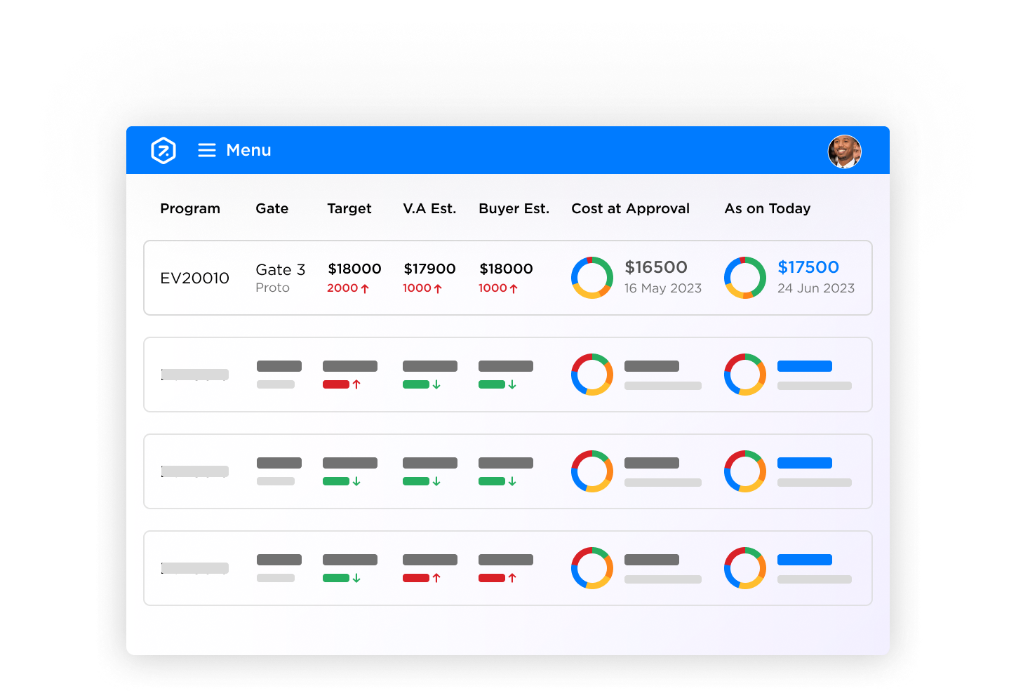Click the Menu label

[248, 150]
